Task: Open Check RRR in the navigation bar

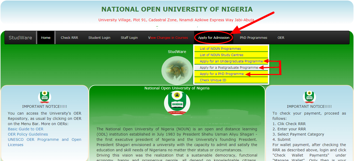Action: [x=70, y=37]
